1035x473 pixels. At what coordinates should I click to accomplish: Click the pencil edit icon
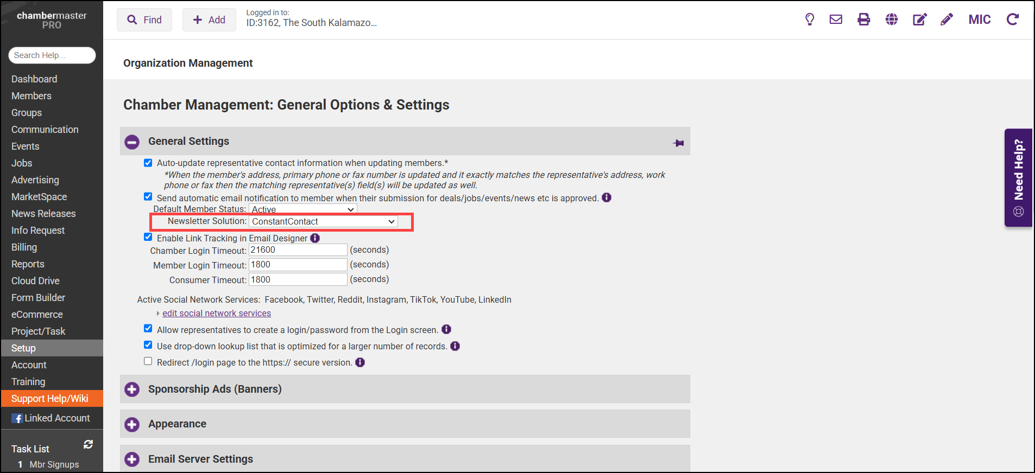point(946,20)
